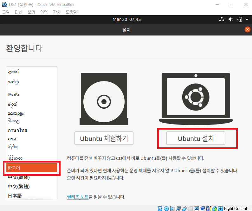Screen dimensions: 252x211
Task: Click the CD disc illustration
Action: click(x=104, y=99)
